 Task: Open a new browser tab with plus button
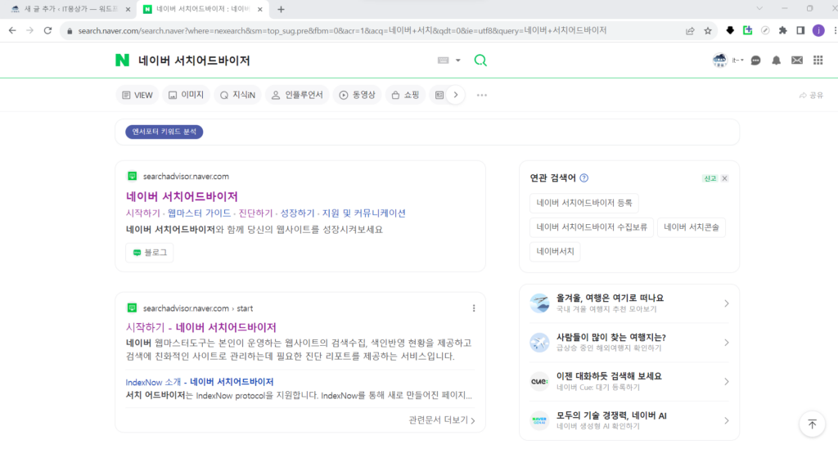pos(281,9)
